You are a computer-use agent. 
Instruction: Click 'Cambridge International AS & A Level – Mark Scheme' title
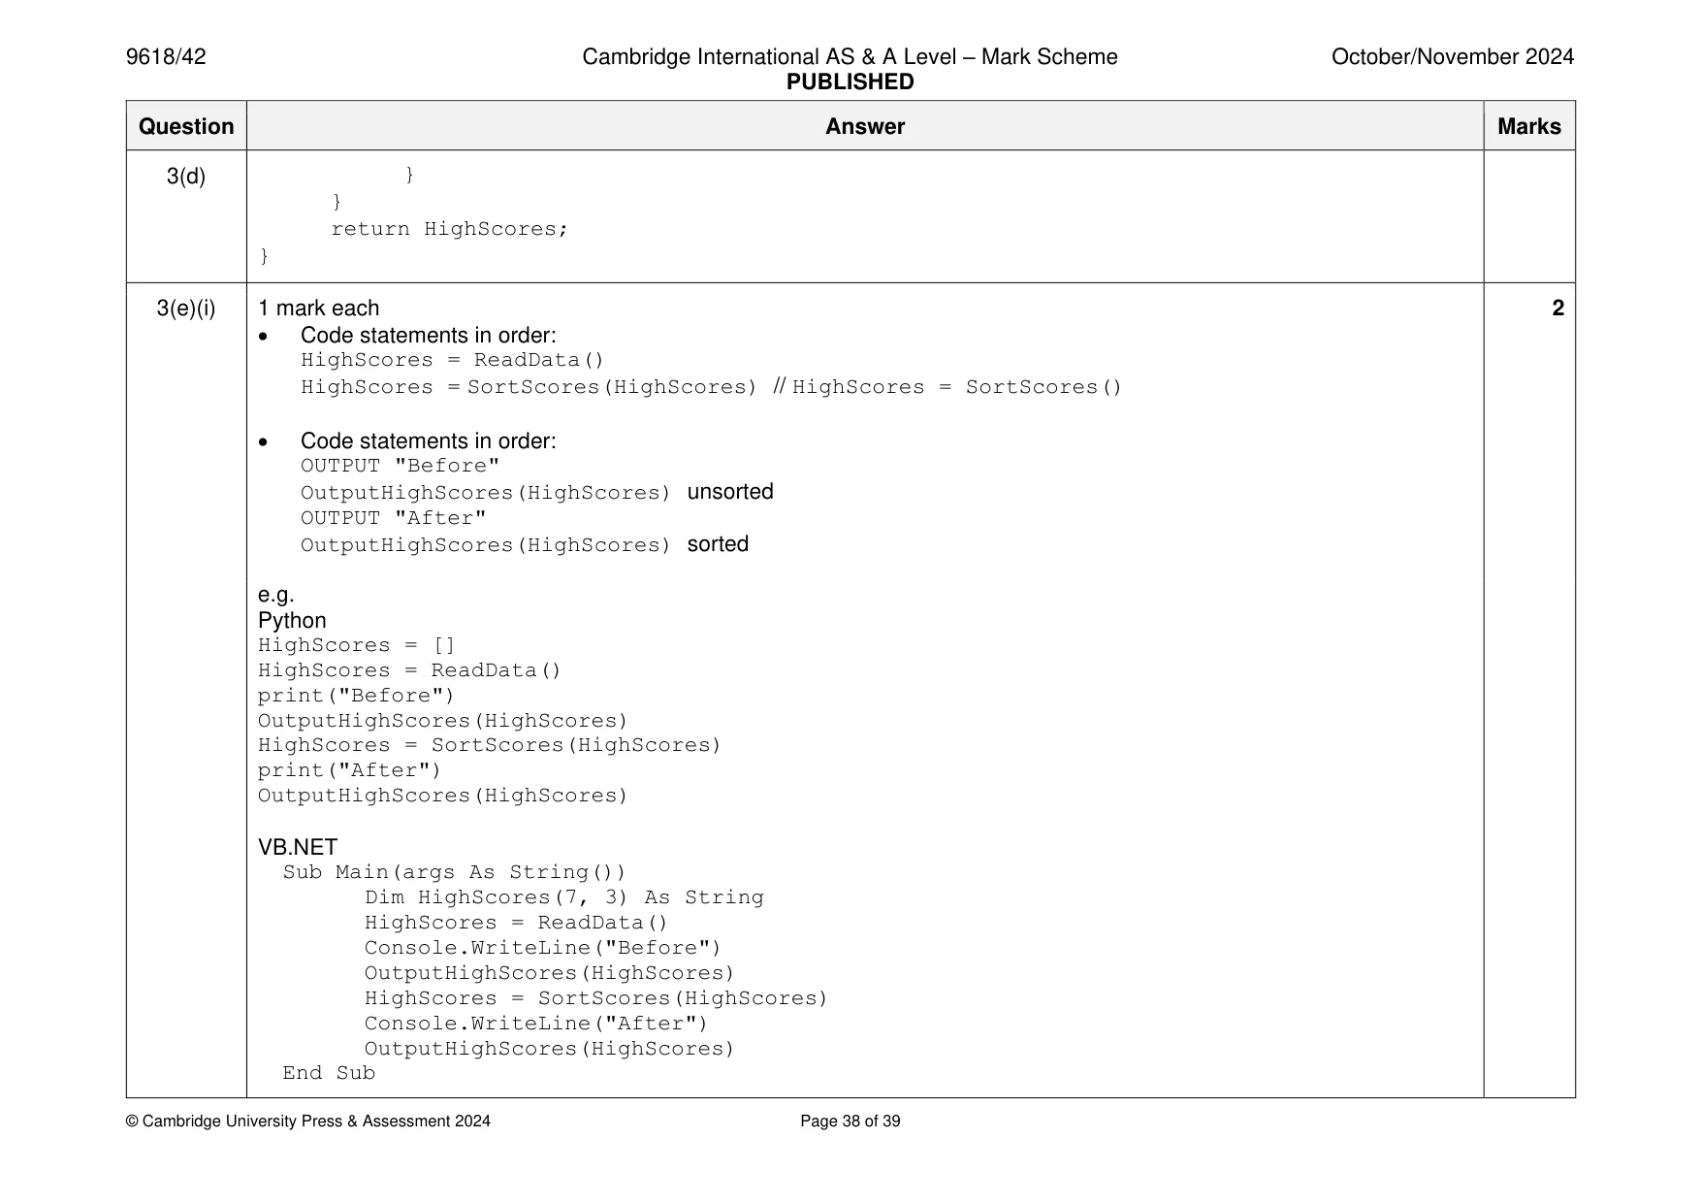[850, 57]
